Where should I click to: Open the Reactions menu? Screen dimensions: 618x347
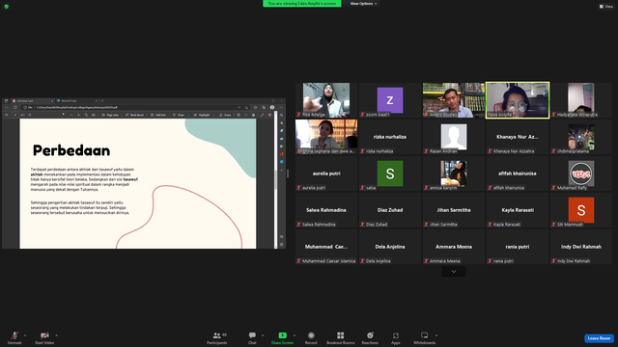(370, 337)
